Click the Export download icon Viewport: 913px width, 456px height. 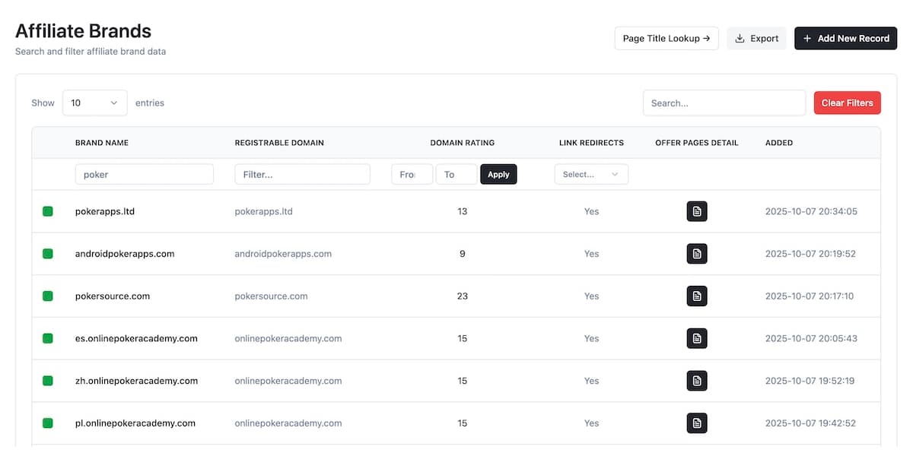click(x=740, y=38)
